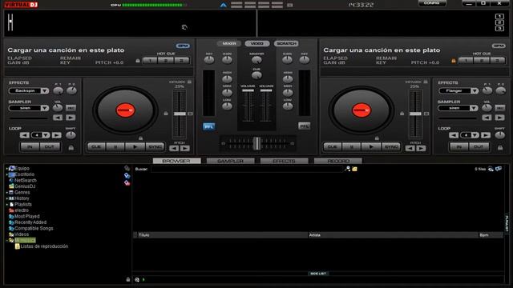Click the left deck pitch slider handle
The image size is (513, 288).
coord(180,114)
